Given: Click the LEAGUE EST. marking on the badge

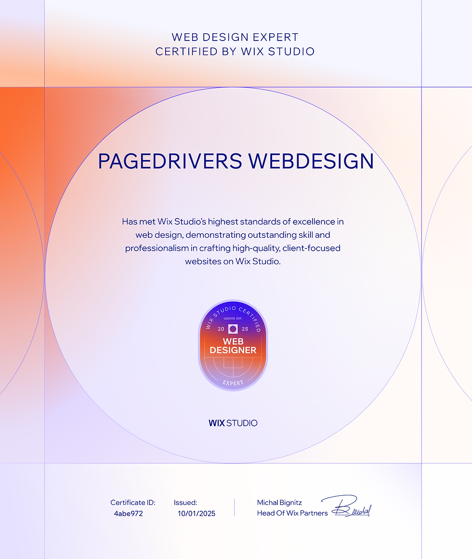Looking at the screenshot, I should [233, 319].
